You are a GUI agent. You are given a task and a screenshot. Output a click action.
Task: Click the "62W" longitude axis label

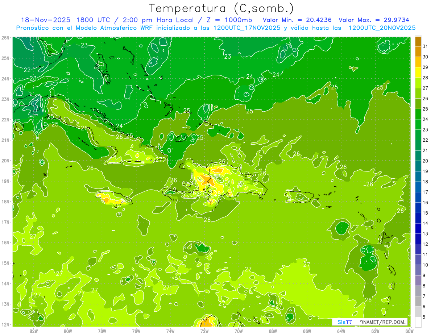pyautogui.click(x=375, y=331)
